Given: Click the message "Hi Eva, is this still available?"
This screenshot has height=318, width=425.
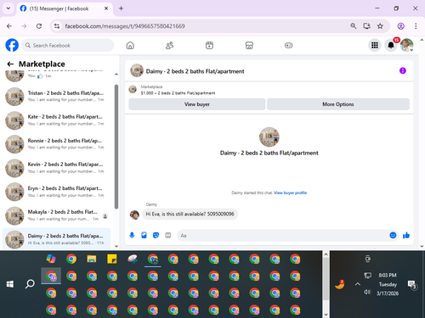Looking at the screenshot, I should click(x=190, y=214).
